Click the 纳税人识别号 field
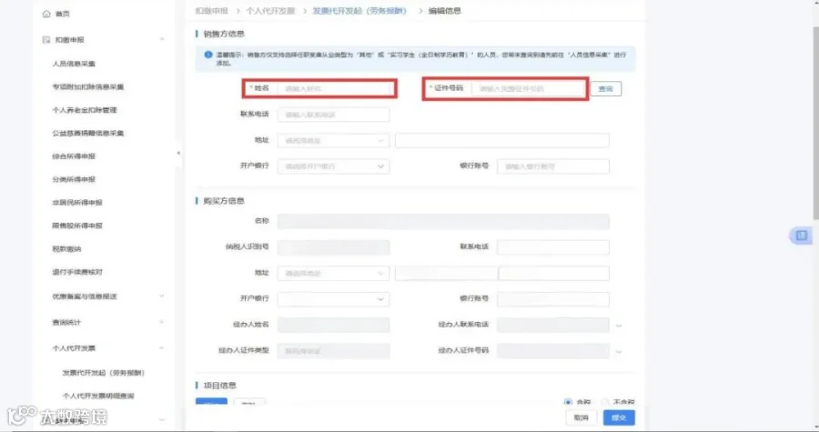This screenshot has height=432, width=819. pos(333,247)
